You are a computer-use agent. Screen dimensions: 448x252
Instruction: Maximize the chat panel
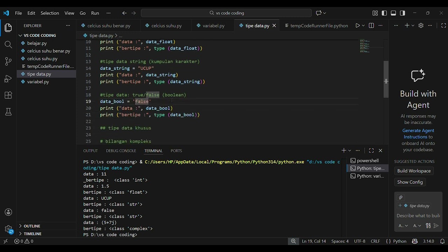[x=443, y=26]
